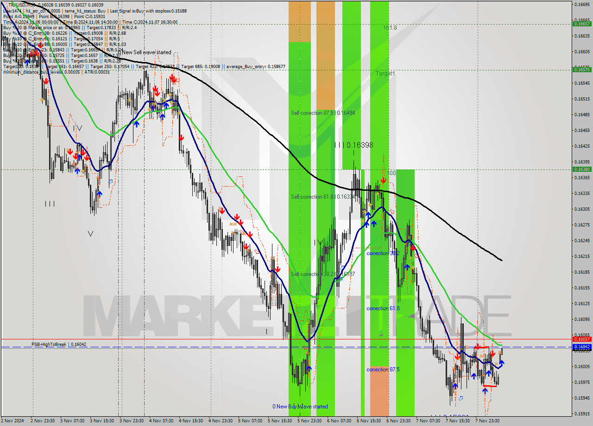Click the Sell correction 38.2 | 0.16187 label
This screenshot has height=426, width=593.
323,274
